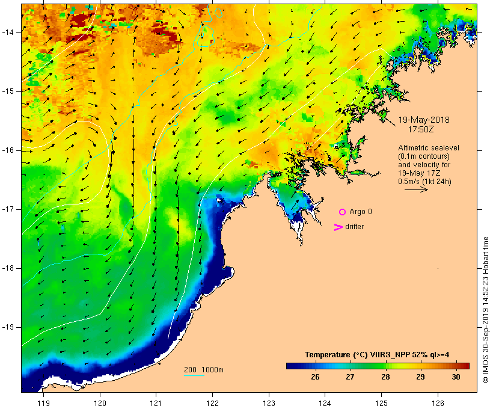Image resolution: width=493 pixels, height=409 pixels.
Task: Click colorbar tick label '27'
Action: point(351,377)
